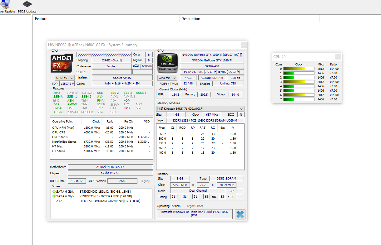The image size is (381, 245).
Task: Select the Core 3 clock bar
Action: tap(299, 82)
